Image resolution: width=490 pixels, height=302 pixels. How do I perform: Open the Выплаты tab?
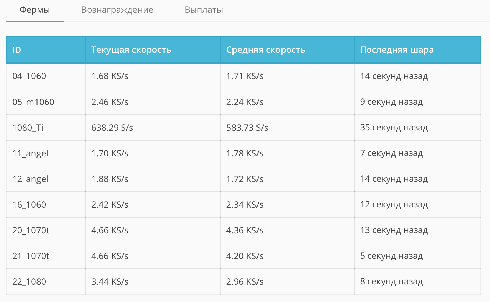pos(204,10)
